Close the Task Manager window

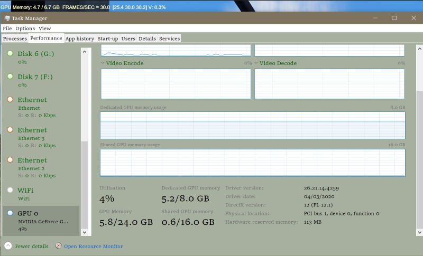tap(413, 18)
